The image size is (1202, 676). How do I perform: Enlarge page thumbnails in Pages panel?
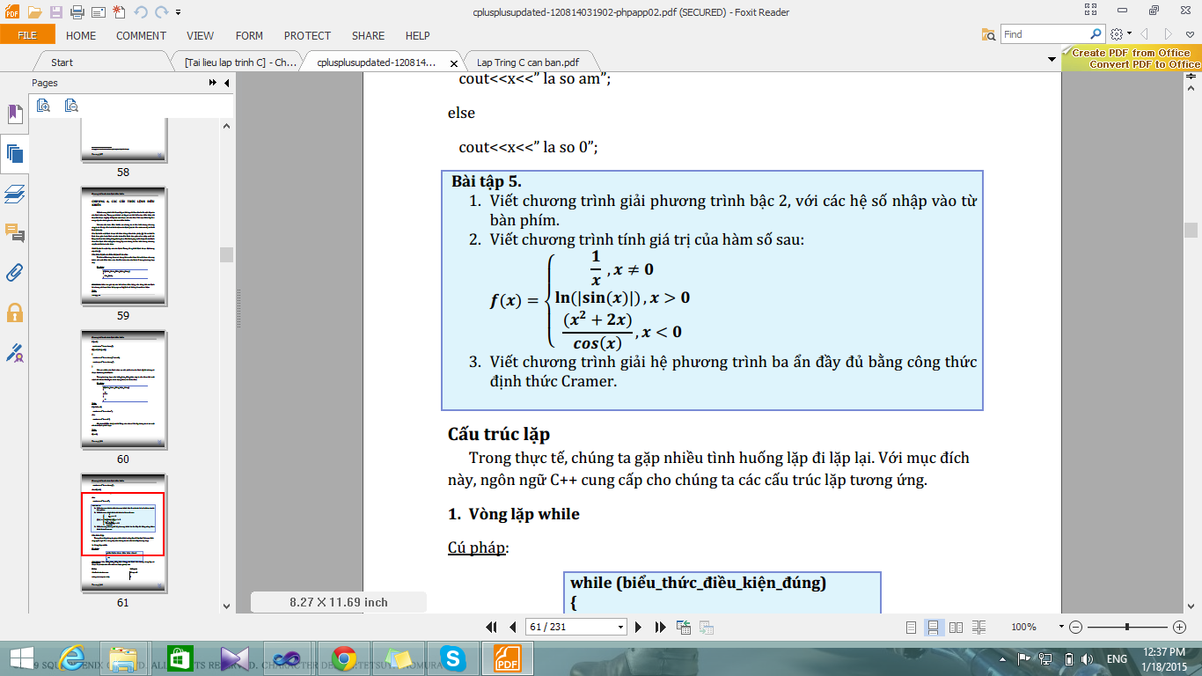click(x=43, y=106)
